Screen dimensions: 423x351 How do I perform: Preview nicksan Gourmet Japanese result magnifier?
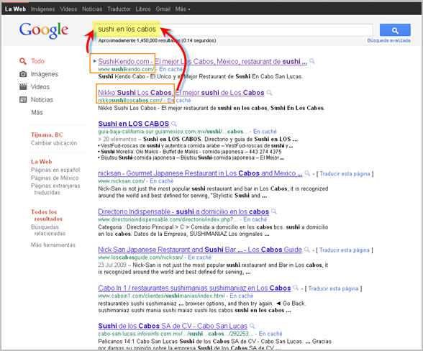pos(307,173)
